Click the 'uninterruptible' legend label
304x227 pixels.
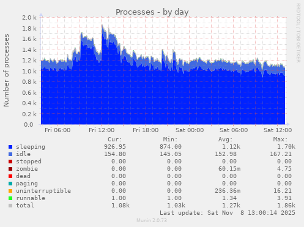click(43, 191)
